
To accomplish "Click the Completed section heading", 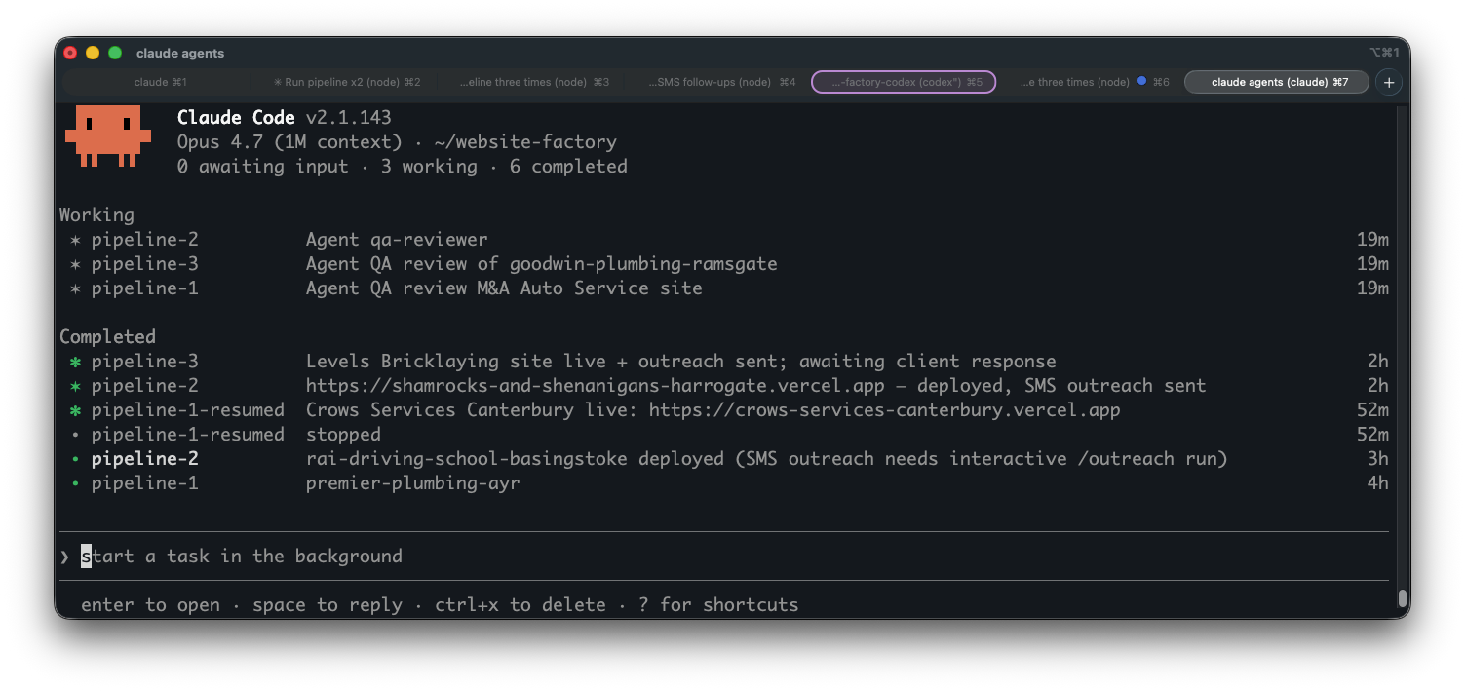I will [x=107, y=337].
